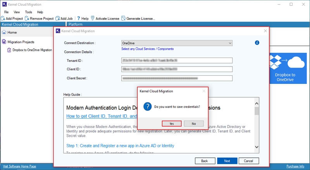Click the Back button

coord(205,161)
